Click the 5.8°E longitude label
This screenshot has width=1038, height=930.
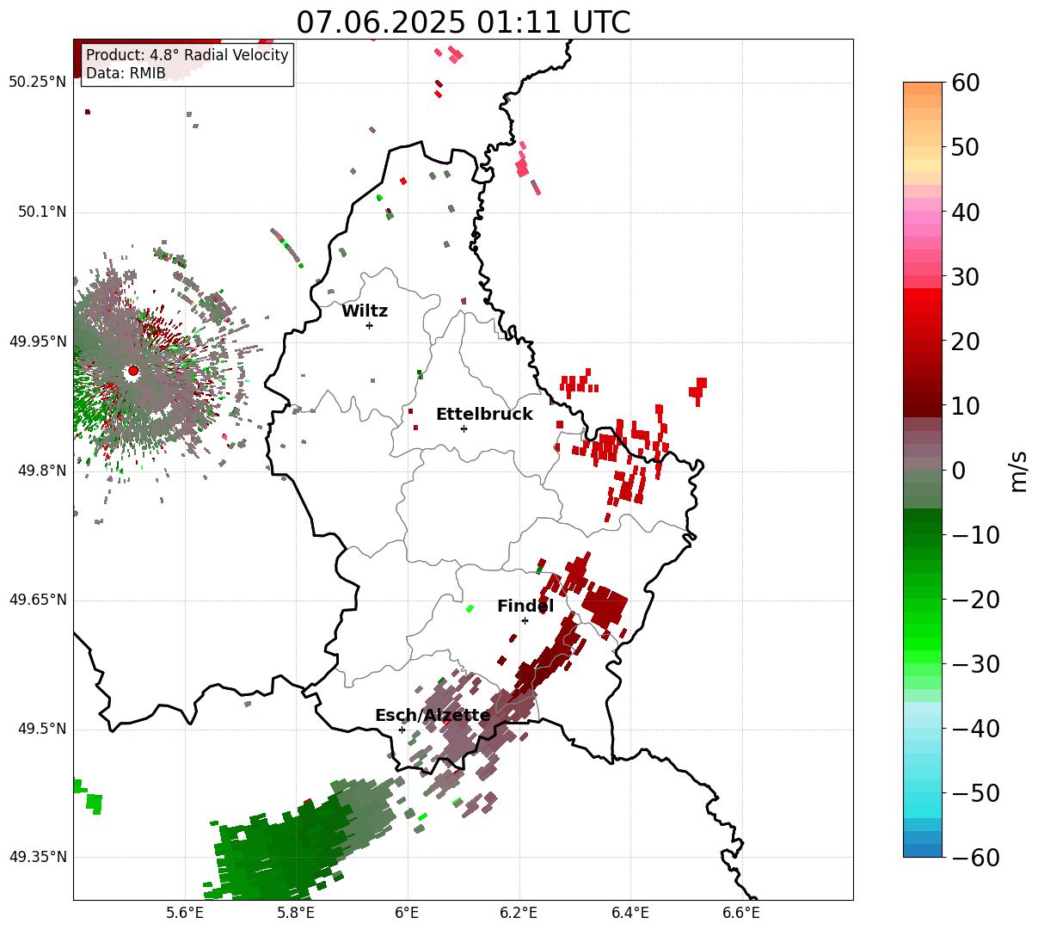pos(296,913)
